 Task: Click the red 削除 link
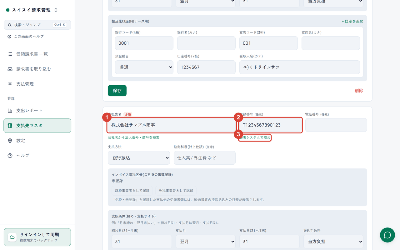(x=359, y=91)
